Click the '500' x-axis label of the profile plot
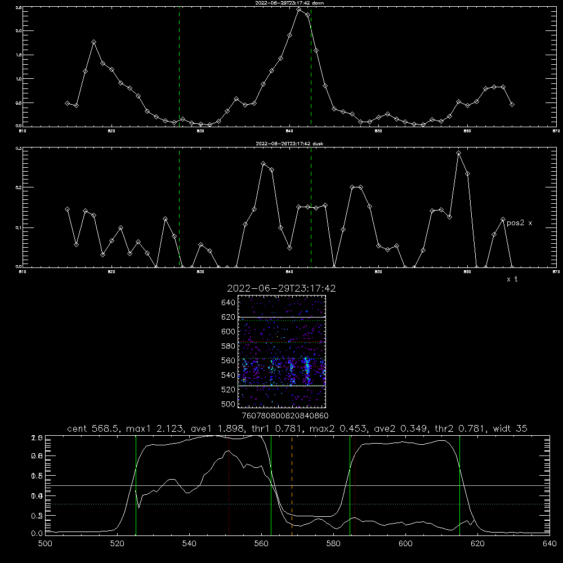Viewport: 563px width, 563px height. [45, 544]
